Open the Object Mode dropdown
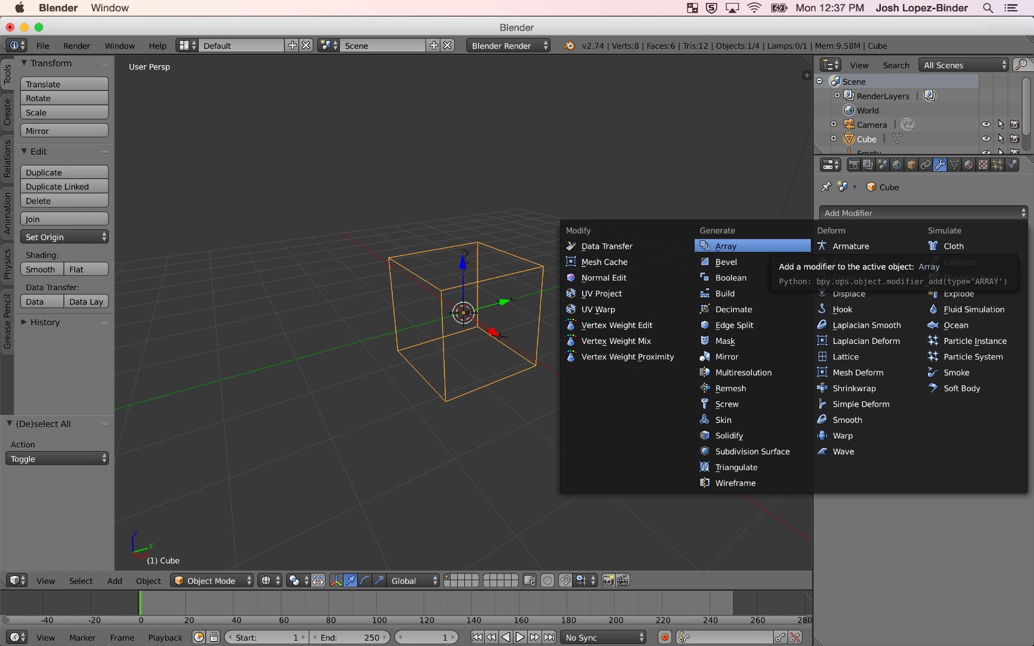Image resolution: width=1034 pixels, height=646 pixels. (211, 580)
